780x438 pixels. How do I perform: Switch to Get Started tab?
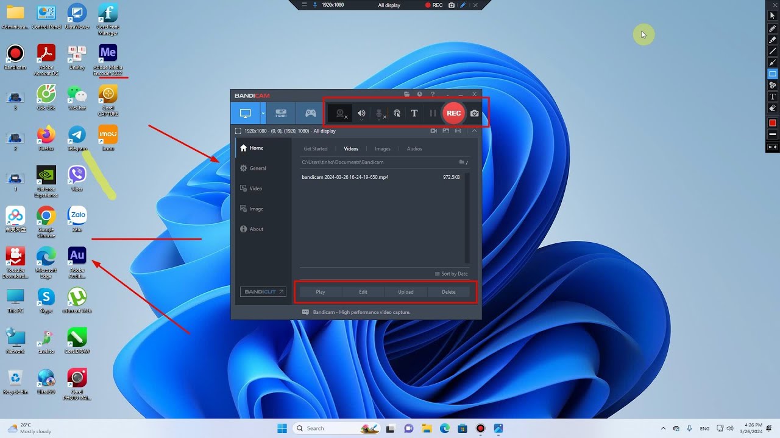316,148
